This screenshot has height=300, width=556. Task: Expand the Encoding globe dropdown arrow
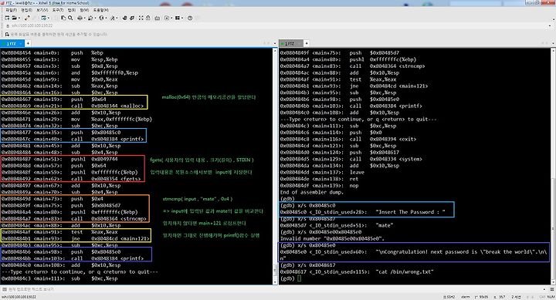click(x=106, y=18)
